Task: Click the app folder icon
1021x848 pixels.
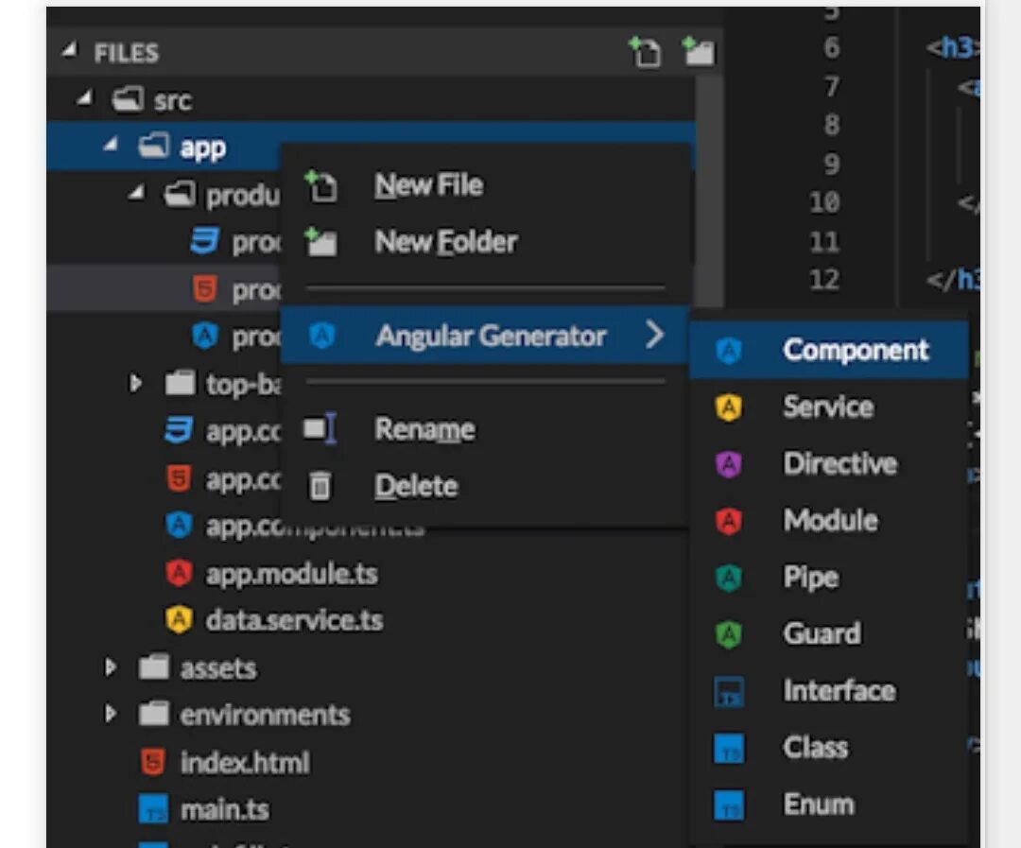Action: pos(154,146)
